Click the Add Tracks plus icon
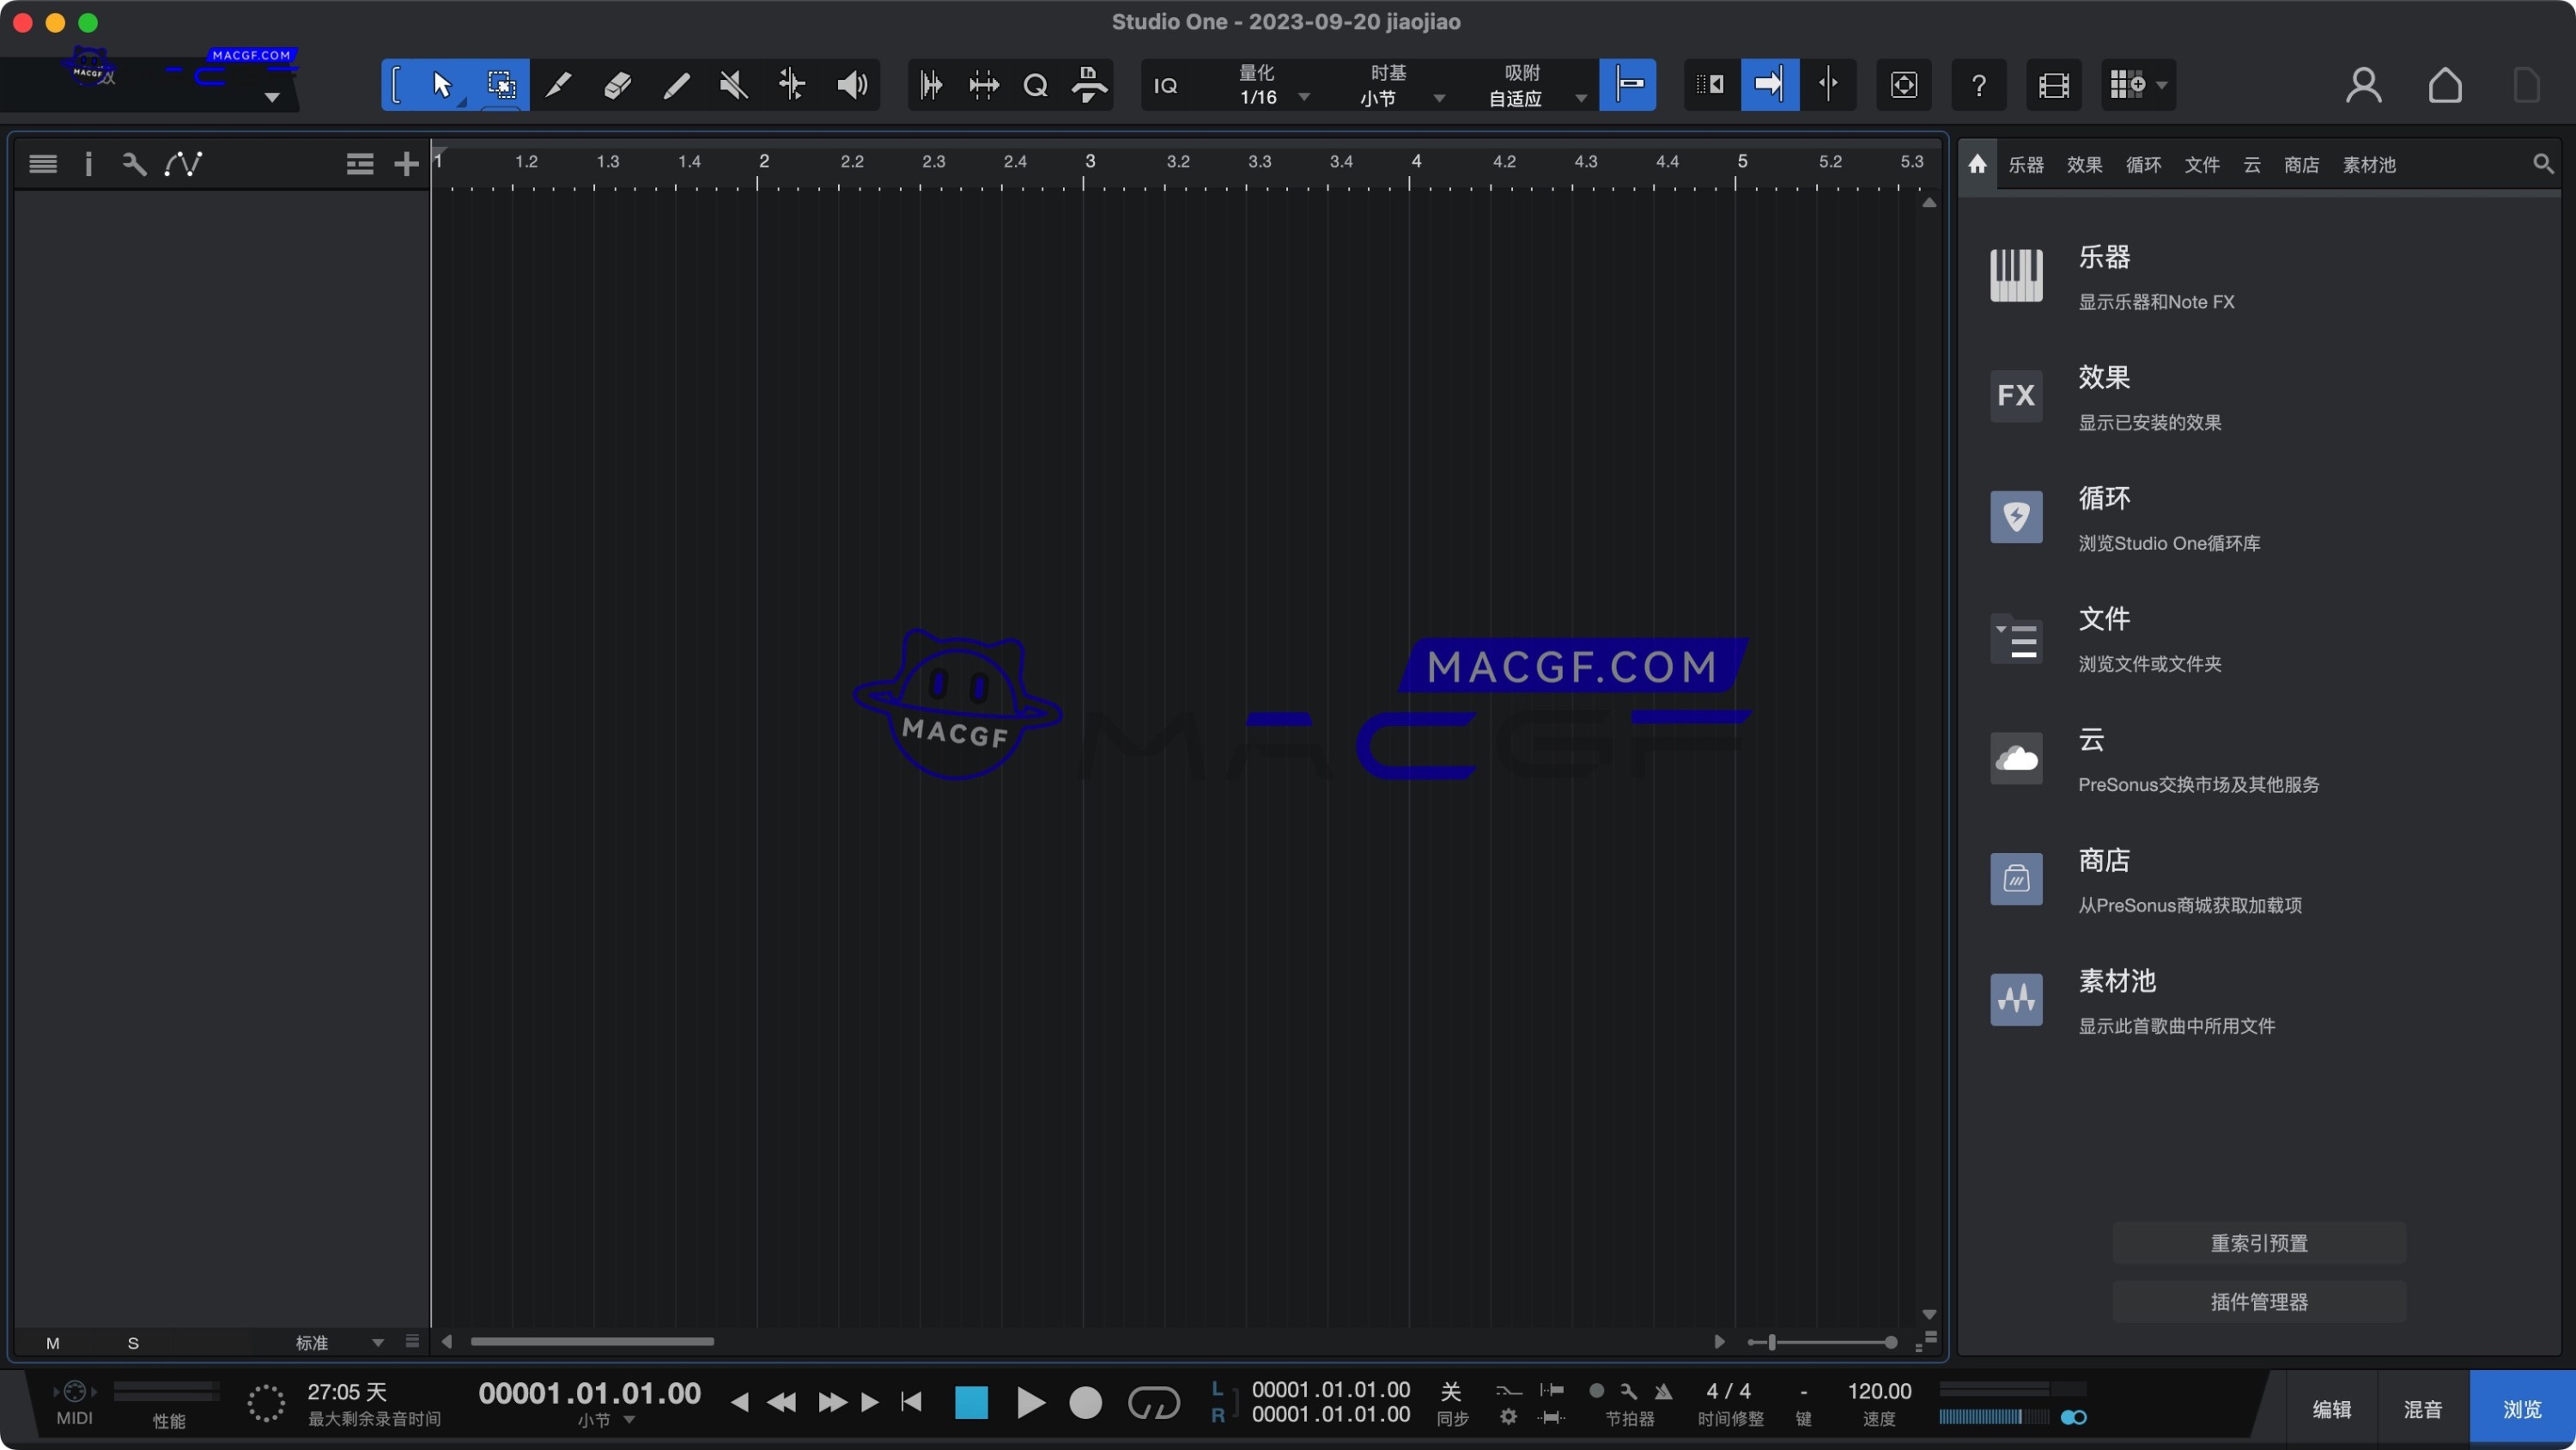This screenshot has width=2576, height=1450. coord(406,164)
